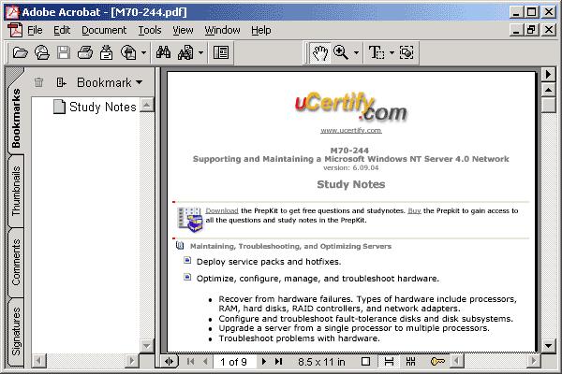The width and height of the screenshot is (562, 374).
Task: Go to the last page button
Action: (279, 362)
